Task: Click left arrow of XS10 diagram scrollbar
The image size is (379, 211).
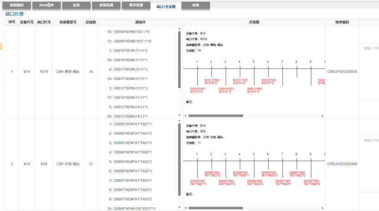Action: [186, 116]
